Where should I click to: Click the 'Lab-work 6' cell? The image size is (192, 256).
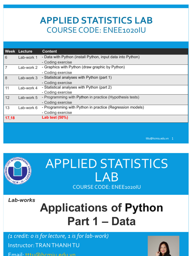(28, 108)
